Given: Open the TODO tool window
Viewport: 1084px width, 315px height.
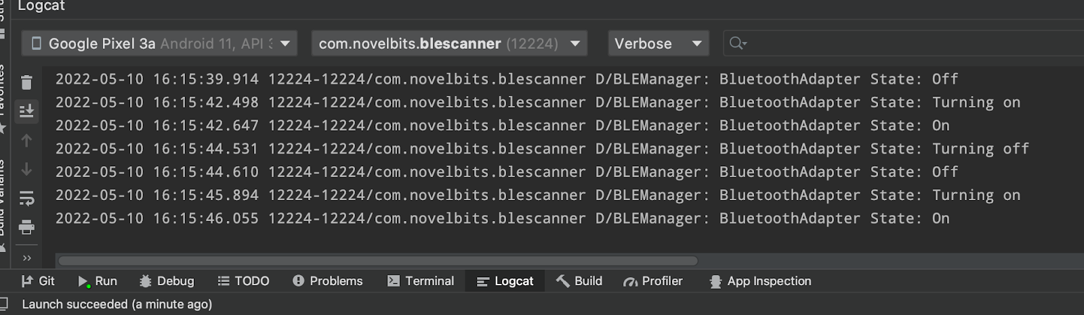Looking at the screenshot, I should (243, 281).
